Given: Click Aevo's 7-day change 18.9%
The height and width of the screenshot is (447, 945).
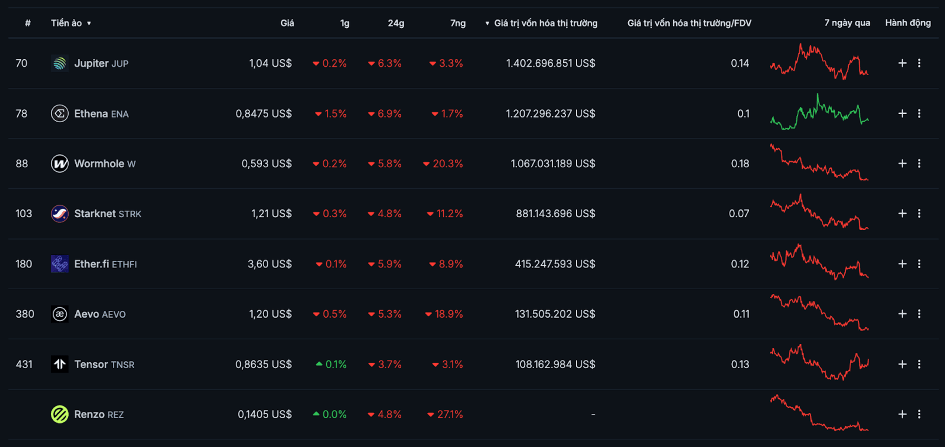Looking at the screenshot, I should [444, 314].
